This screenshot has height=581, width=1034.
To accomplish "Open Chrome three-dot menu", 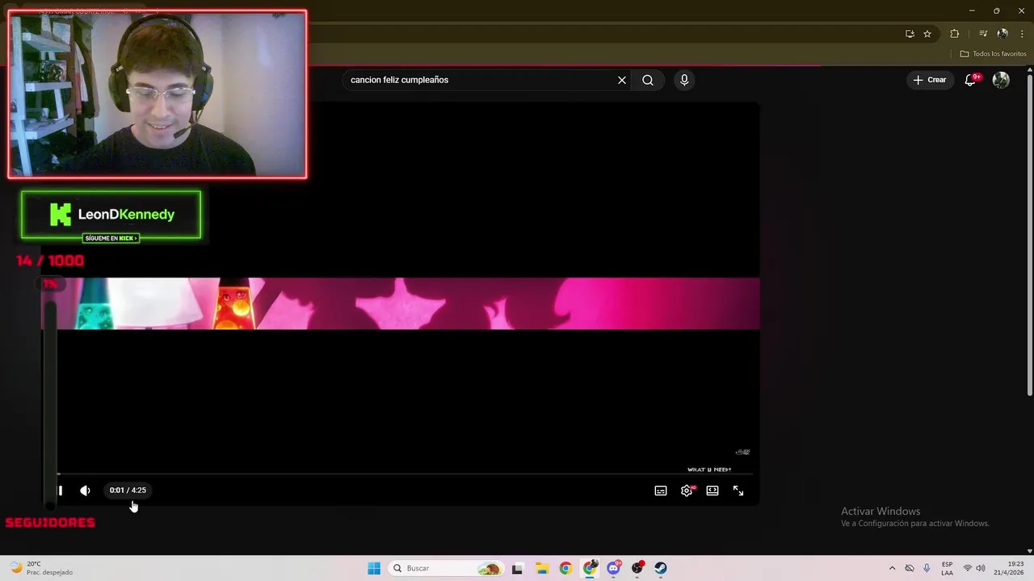I will [x=1022, y=34].
